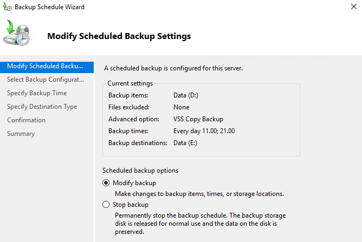
Task: Click the small Backup Schedule Wizard title bar icon
Action: coord(7,7)
